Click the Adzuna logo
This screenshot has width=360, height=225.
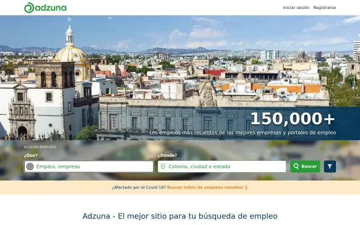click(45, 8)
